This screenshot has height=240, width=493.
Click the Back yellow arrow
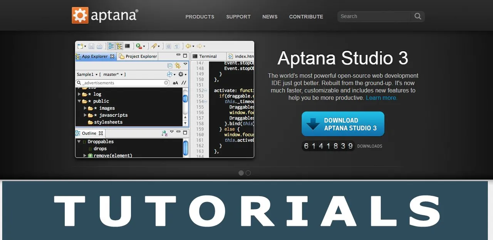(188, 46)
